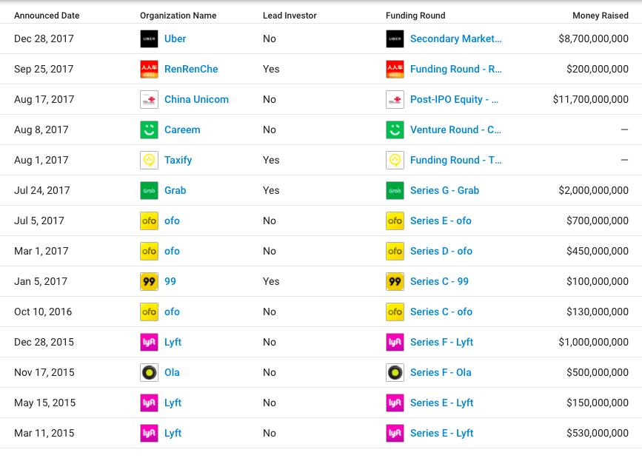Viewport: 642px width, 461px height.
Task: Open the Series G - Grab link
Action: 444,190
